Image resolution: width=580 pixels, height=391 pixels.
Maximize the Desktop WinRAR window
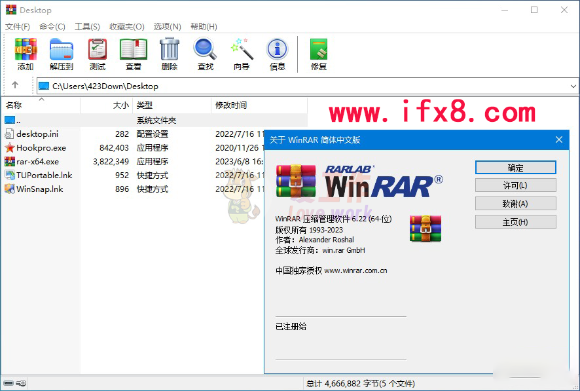point(534,10)
